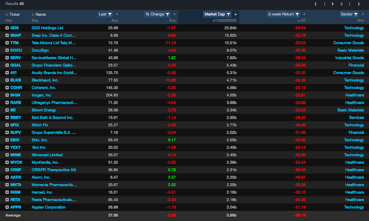Jump to last results page
The height and width of the screenshot is (221, 369).
(359, 4)
